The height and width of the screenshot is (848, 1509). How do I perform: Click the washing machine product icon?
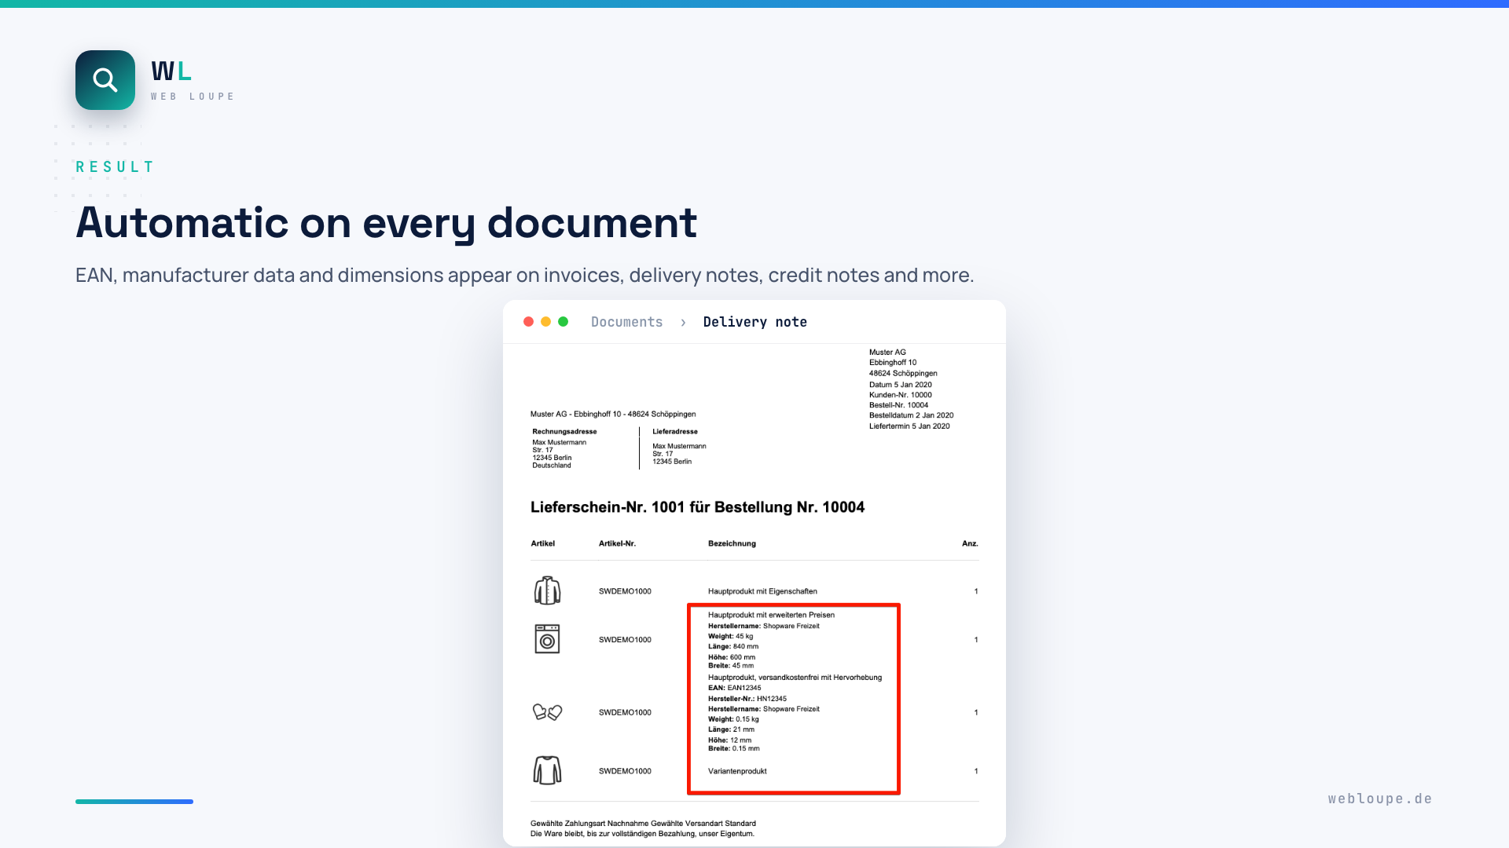547,639
